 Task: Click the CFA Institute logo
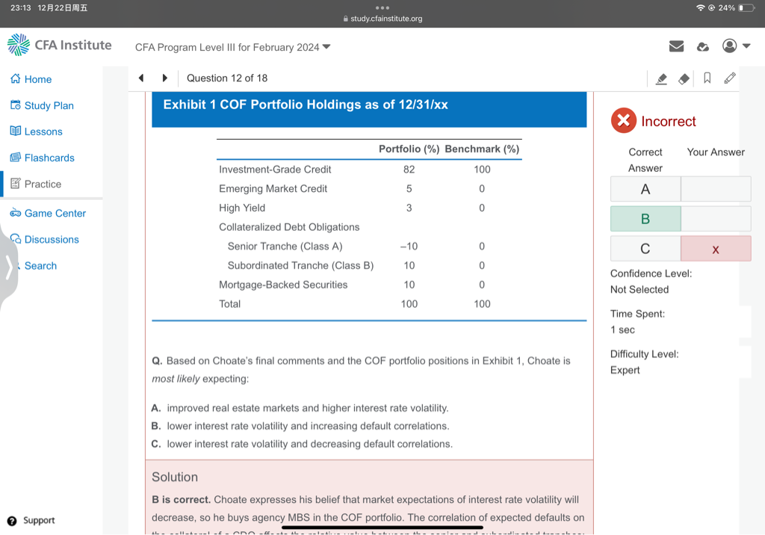click(60, 45)
